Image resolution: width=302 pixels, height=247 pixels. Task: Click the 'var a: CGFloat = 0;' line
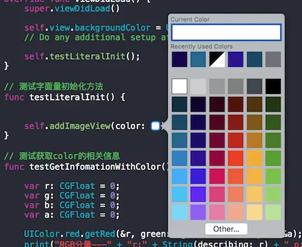tap(72, 215)
